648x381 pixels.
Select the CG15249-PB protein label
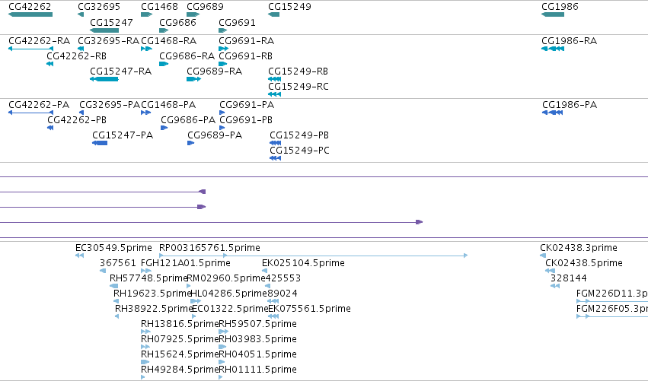point(299,135)
